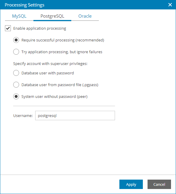Click the 'Specify account with superuser privileges' text
Screen dimensions: 176x194
(x=50, y=63)
